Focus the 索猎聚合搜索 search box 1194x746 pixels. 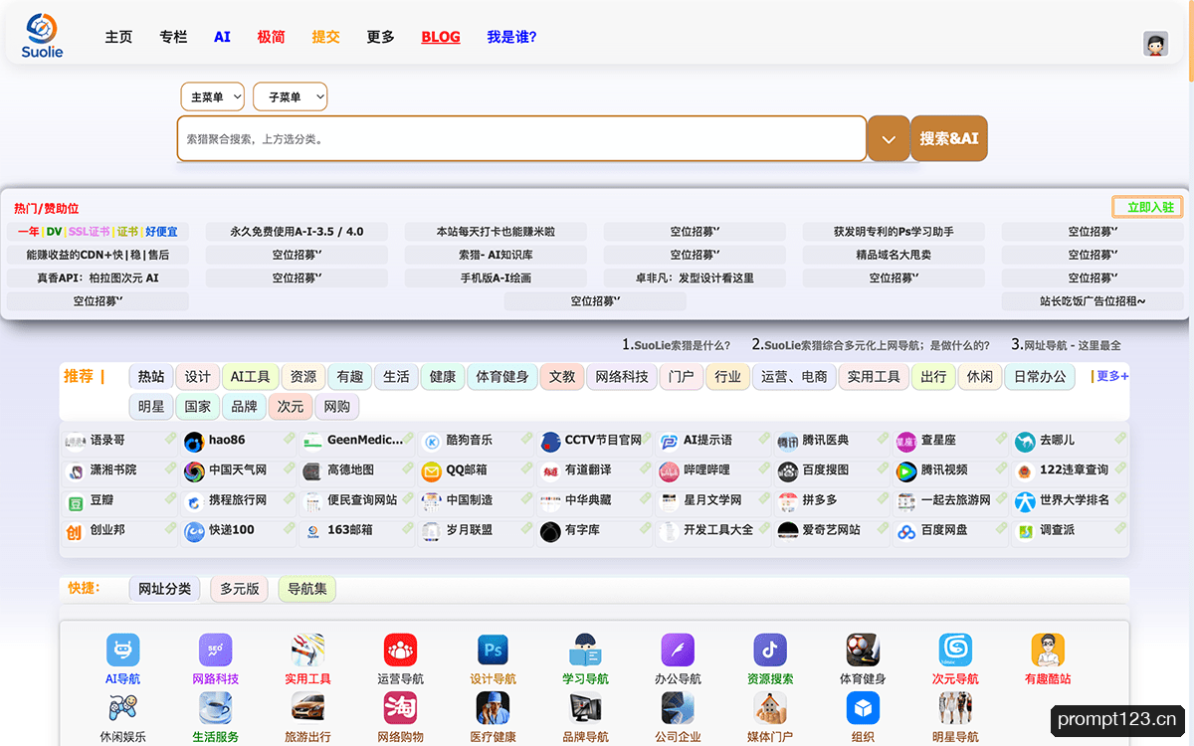coord(521,138)
